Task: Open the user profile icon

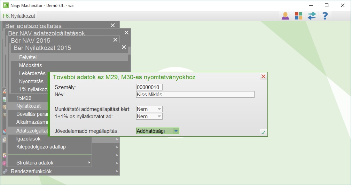Action: coord(285,16)
